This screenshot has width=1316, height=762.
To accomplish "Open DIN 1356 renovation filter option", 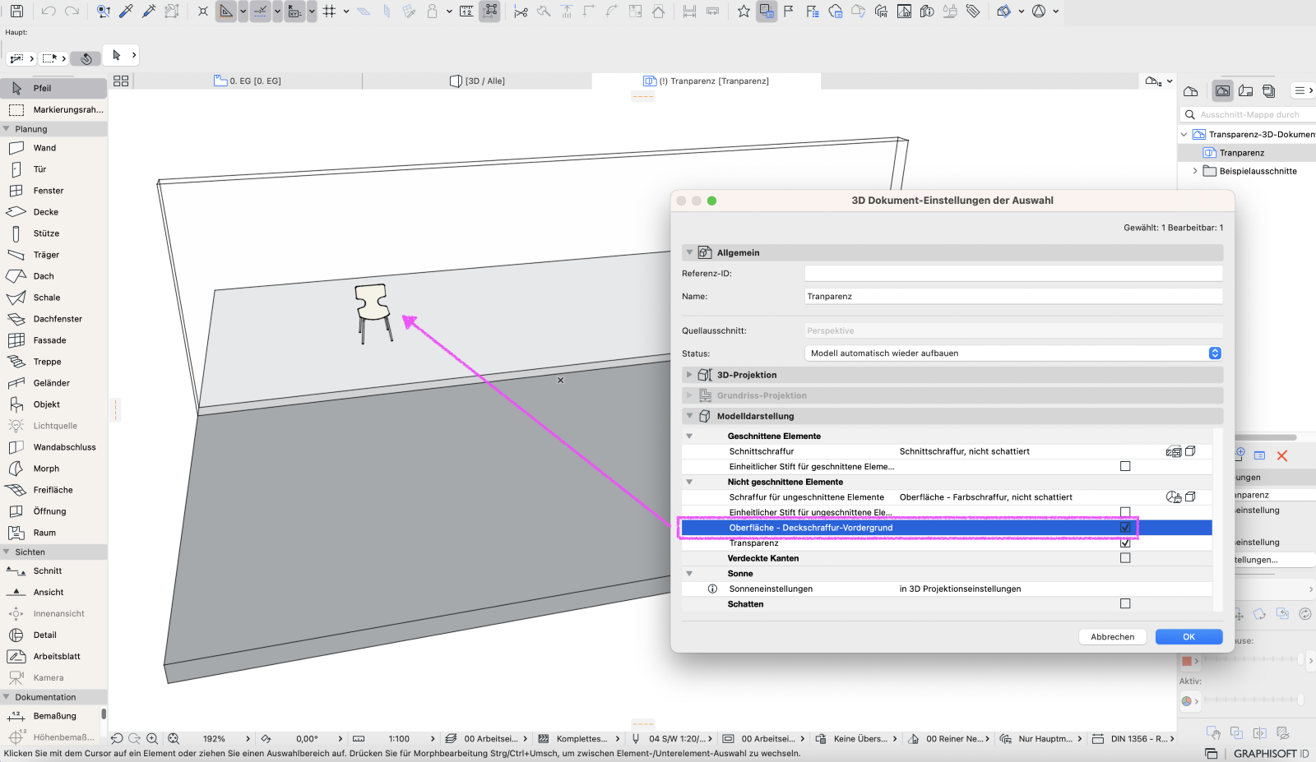I will click(x=1139, y=739).
